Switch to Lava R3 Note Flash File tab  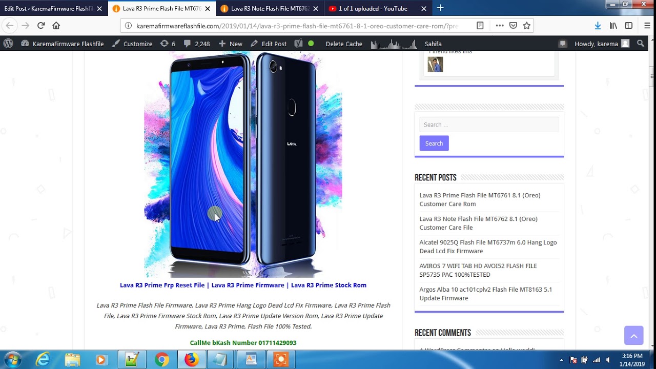click(270, 9)
